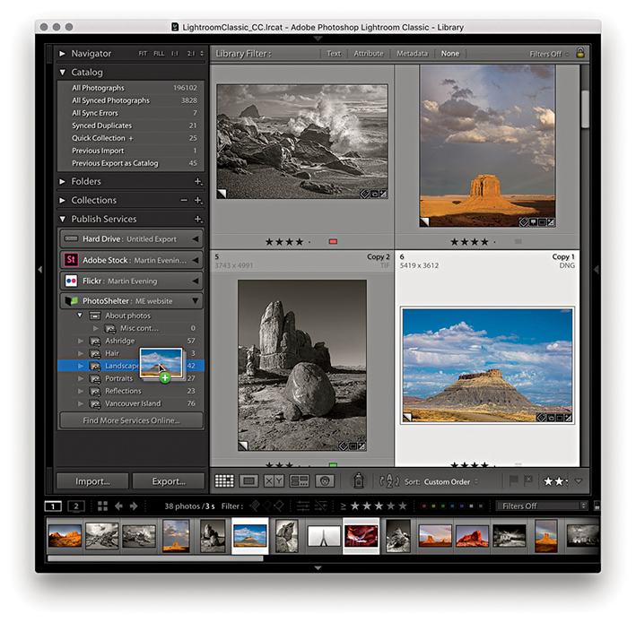
Task: Go back with the filmstrip left arrow
Action: pos(118,506)
